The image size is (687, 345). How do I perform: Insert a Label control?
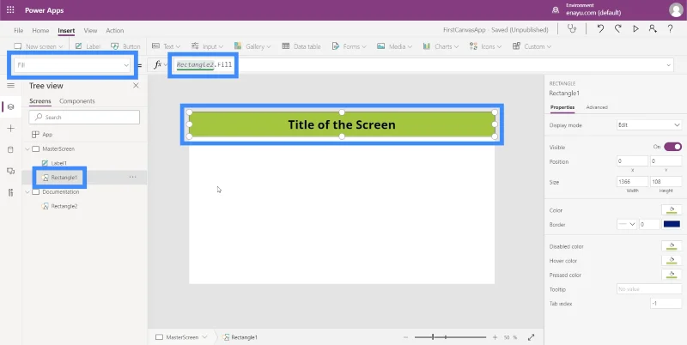88,46
